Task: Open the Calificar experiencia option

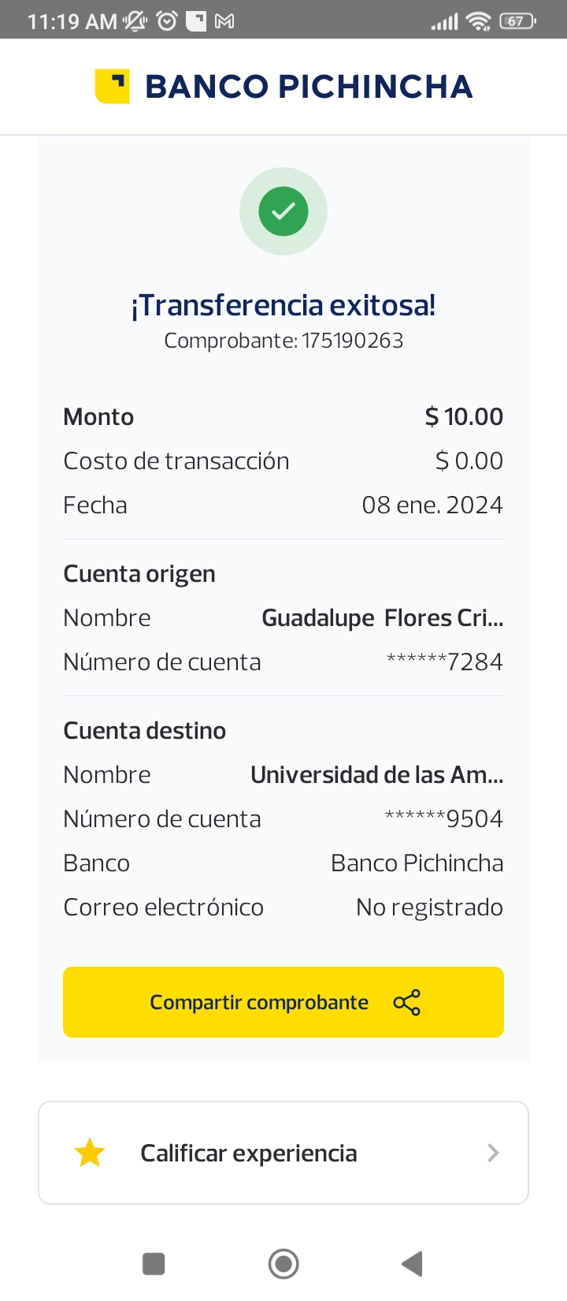Action: coord(249,1153)
